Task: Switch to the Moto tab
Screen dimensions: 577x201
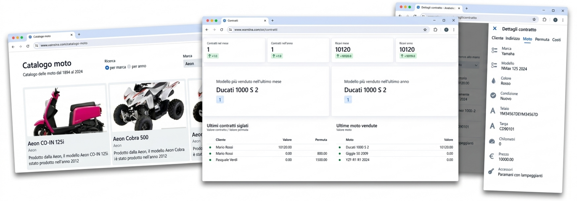Action: pos(527,39)
